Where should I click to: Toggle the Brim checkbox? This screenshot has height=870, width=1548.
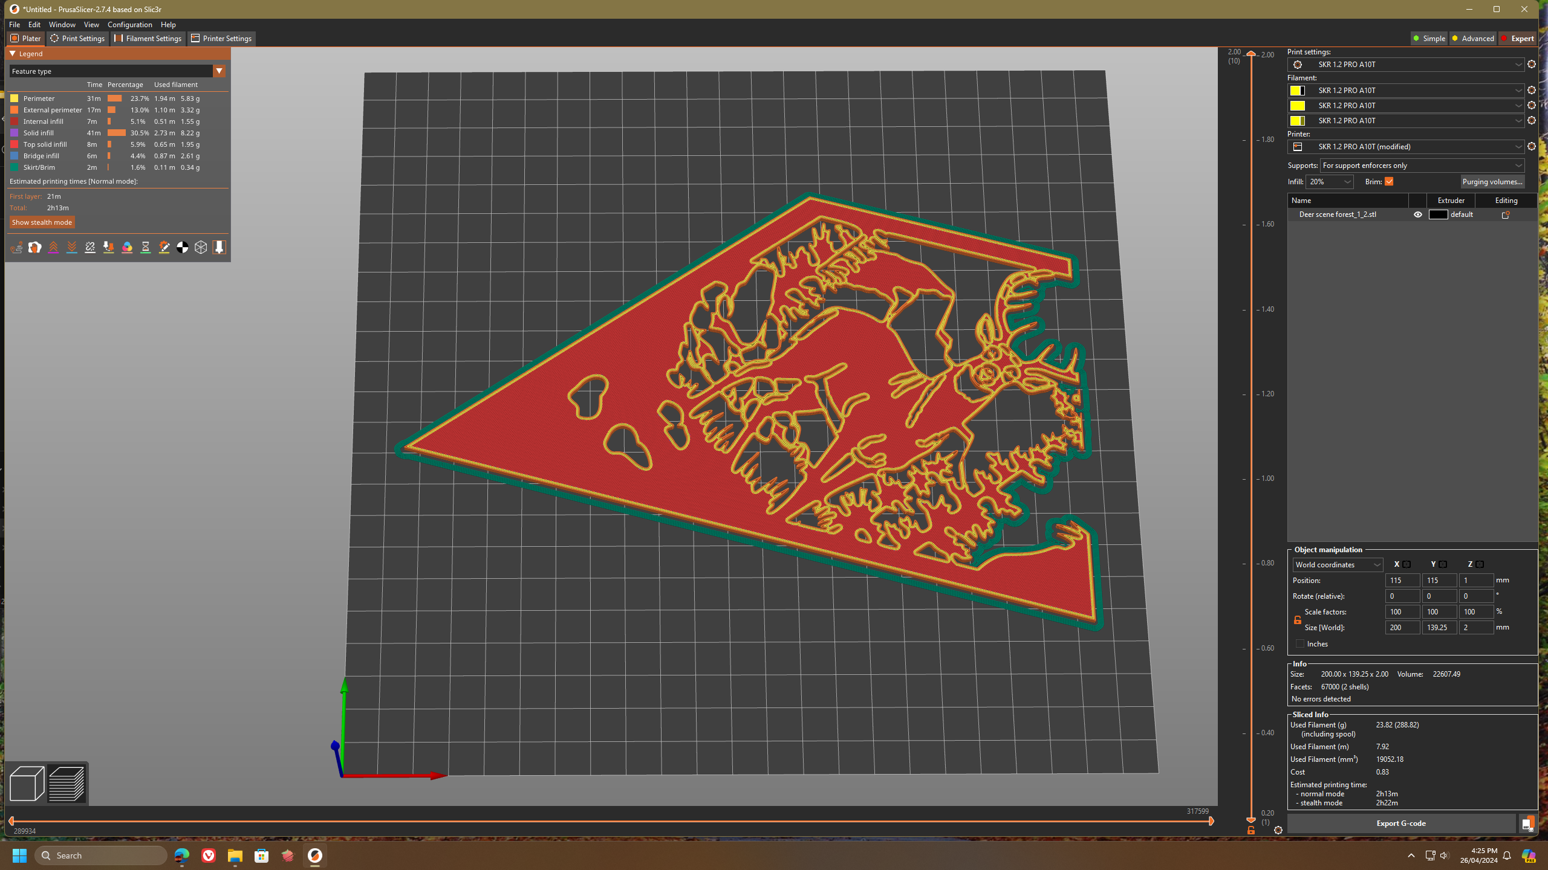point(1389,182)
